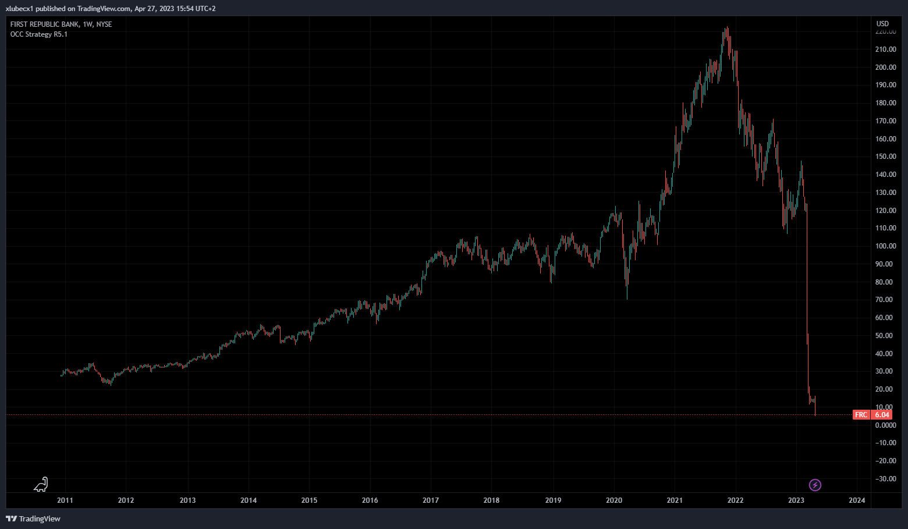Screen dimensions: 908x529
Task: Click the 160.00 price level
Action: 885,139
